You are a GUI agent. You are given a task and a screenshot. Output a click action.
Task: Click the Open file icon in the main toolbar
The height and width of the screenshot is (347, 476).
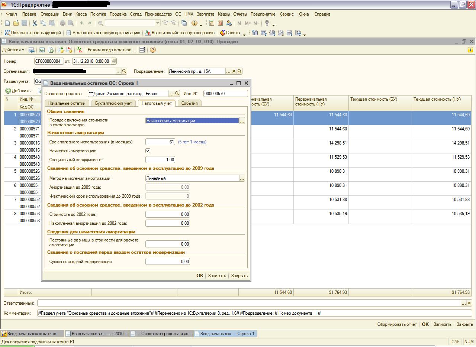point(16,23)
